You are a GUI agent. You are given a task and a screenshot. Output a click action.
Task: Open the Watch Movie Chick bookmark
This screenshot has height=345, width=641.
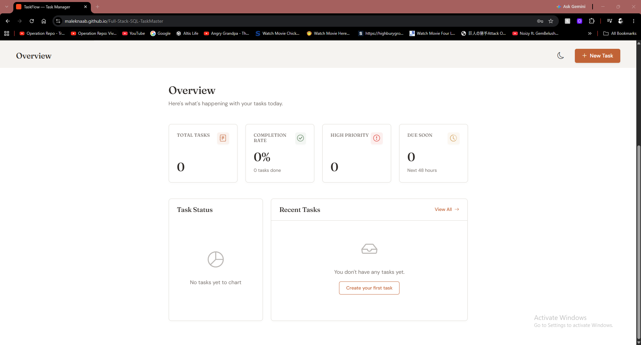277,33
